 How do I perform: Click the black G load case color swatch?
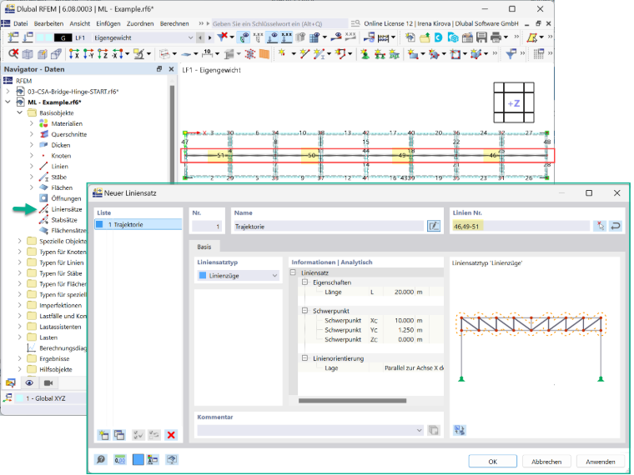point(63,37)
